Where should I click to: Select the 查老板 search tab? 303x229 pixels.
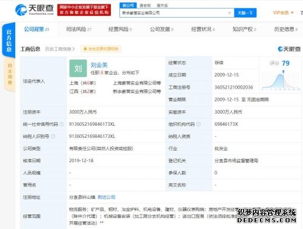pos(145,5)
